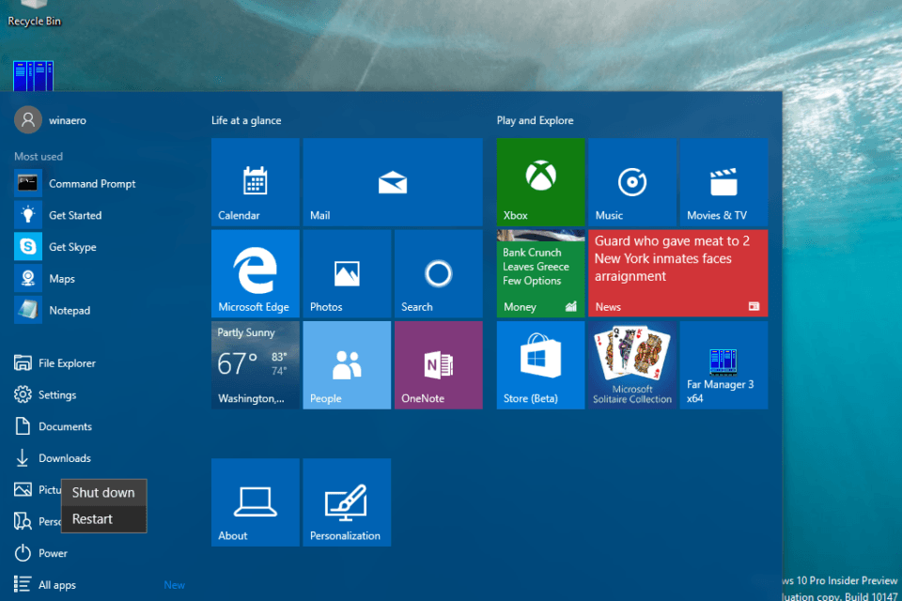Expand the All apps list
This screenshot has width=902, height=601.
[x=56, y=585]
